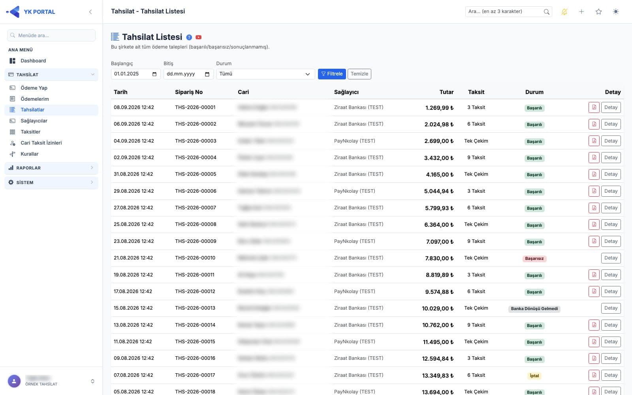Open PDF receipt for THS-2026-00009
The width and height of the screenshot is (632, 395).
(x=594, y=241)
